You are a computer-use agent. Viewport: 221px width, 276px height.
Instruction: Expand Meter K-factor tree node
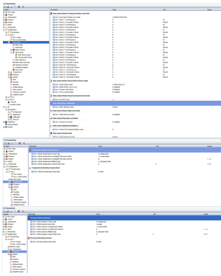pyautogui.click(x=11, y=50)
